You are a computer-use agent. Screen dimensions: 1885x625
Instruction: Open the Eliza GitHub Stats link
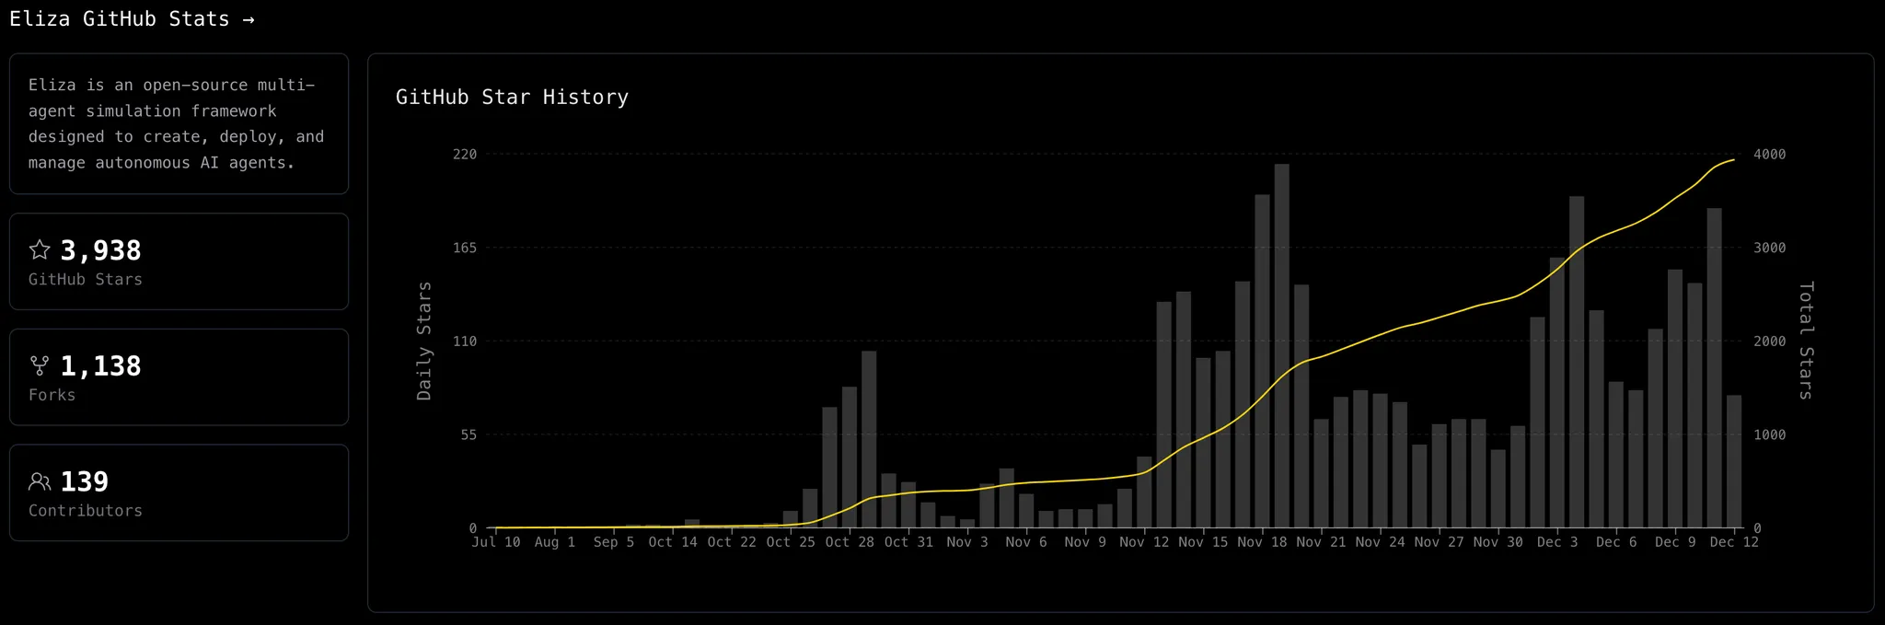point(132,19)
